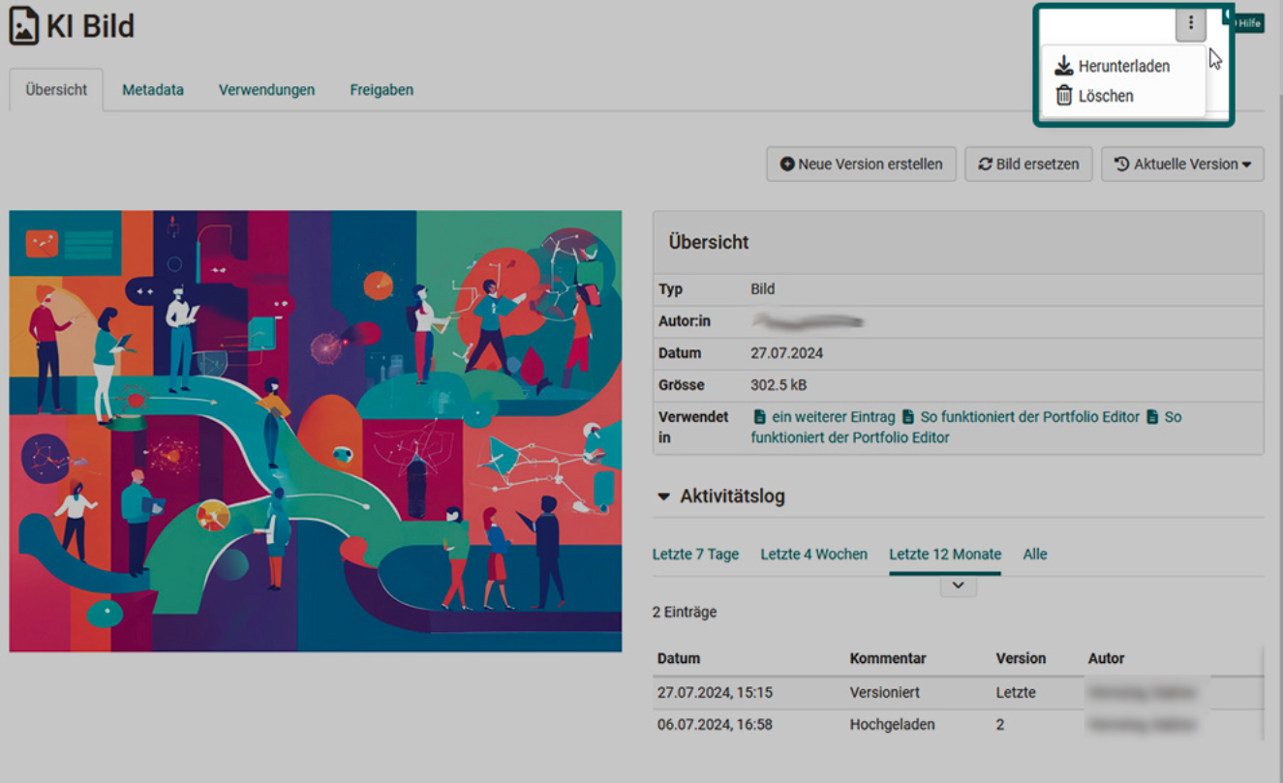
Task: Click the history icon on Aktuelle Version
Action: (1121, 164)
